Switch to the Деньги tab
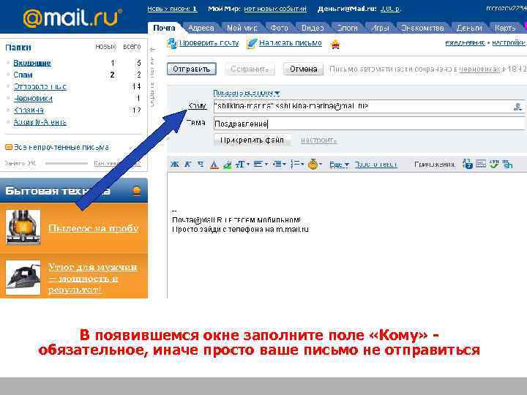Viewport: 527px width, 395px height. (469, 29)
